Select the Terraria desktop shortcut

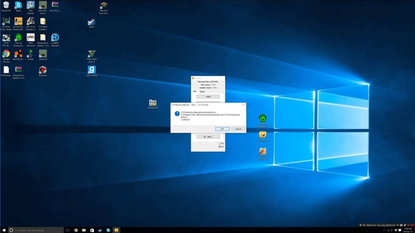point(30,55)
